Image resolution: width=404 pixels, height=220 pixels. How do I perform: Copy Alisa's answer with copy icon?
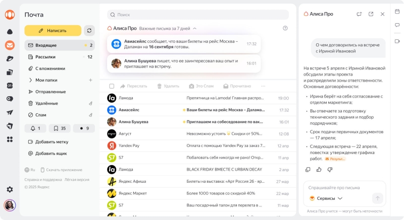(x=308, y=170)
